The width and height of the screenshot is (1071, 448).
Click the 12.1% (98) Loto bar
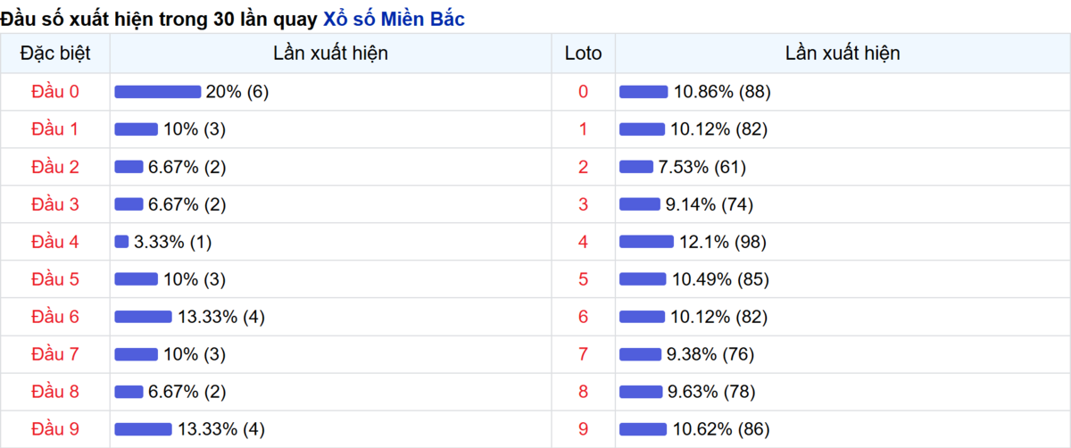tap(646, 242)
